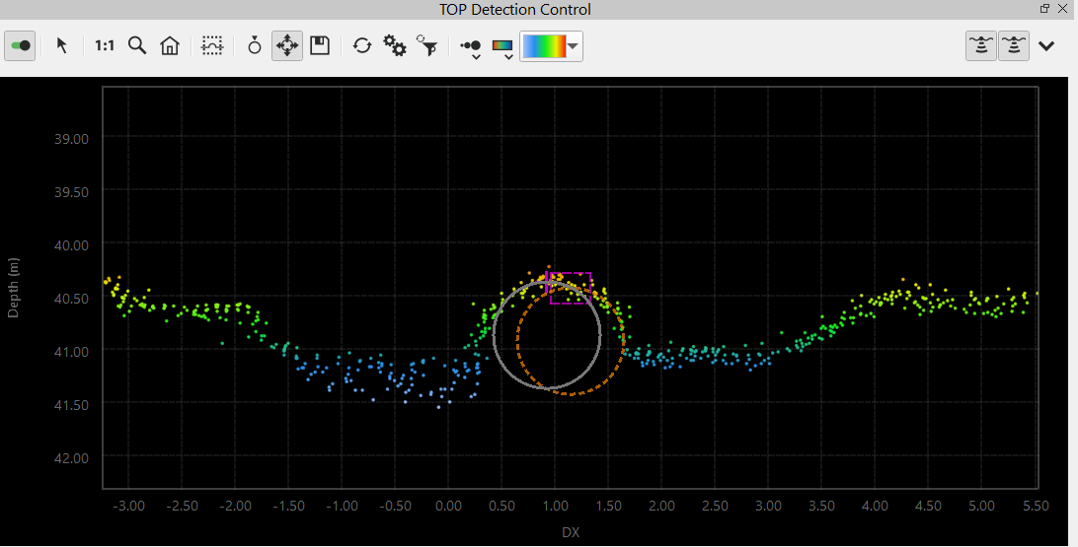Screen dimensions: 1078x547
Task: Toggle the four-arrow pan tool
Action: (x=286, y=45)
